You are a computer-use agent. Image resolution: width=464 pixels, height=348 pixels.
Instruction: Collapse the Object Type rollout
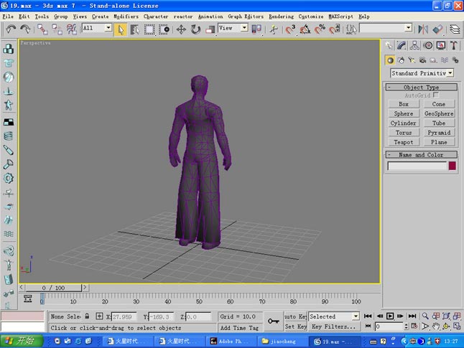421,88
